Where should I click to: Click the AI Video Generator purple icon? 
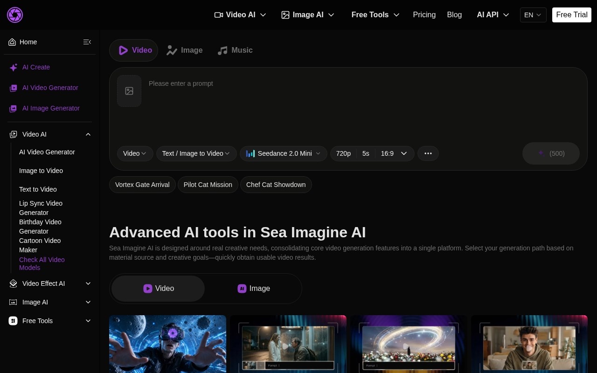(x=14, y=88)
